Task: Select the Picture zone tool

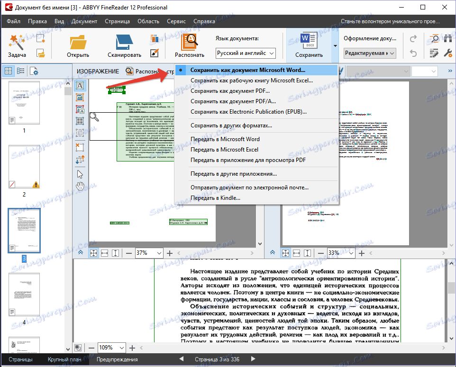Action: point(80,97)
